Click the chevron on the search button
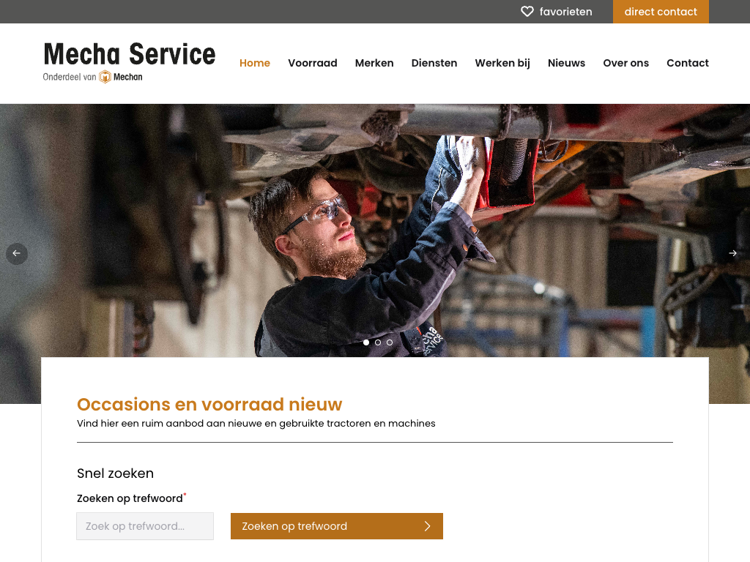750x562 pixels. tap(427, 526)
